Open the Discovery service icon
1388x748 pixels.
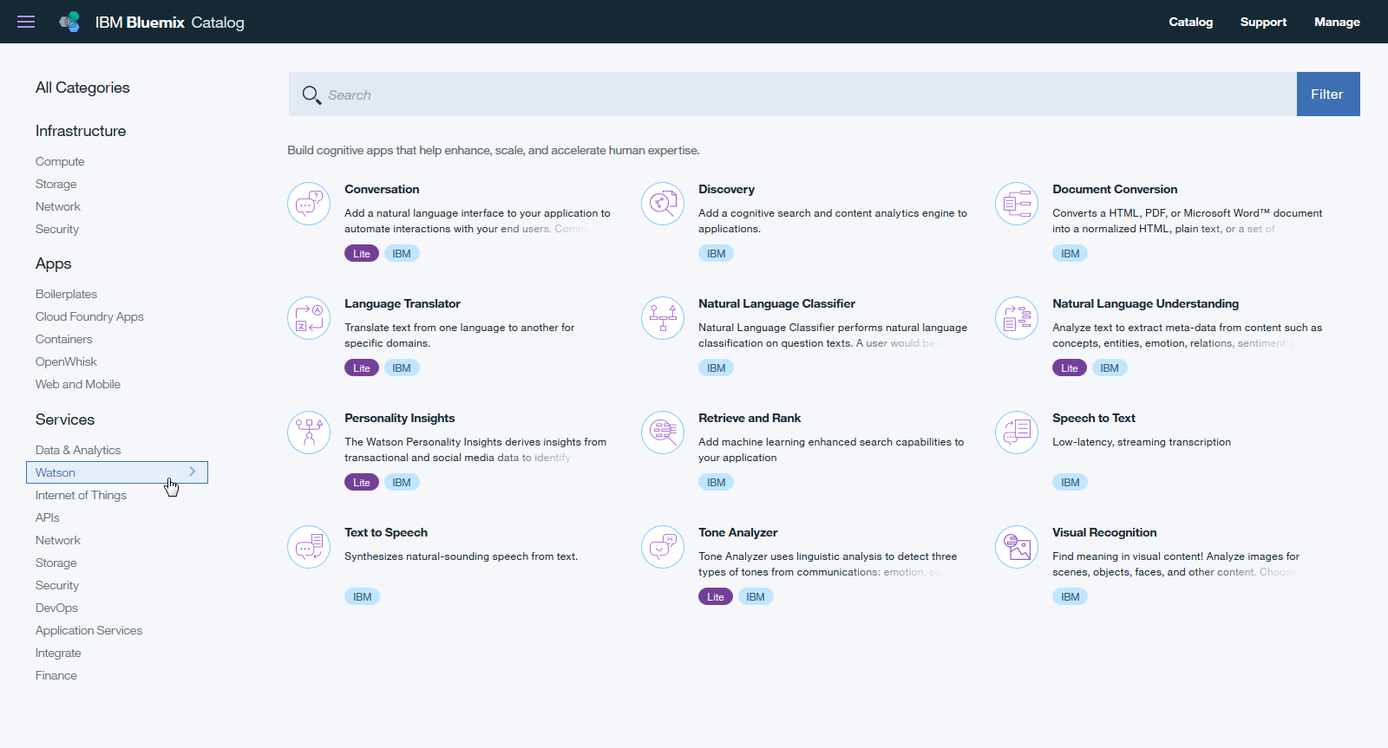(663, 204)
